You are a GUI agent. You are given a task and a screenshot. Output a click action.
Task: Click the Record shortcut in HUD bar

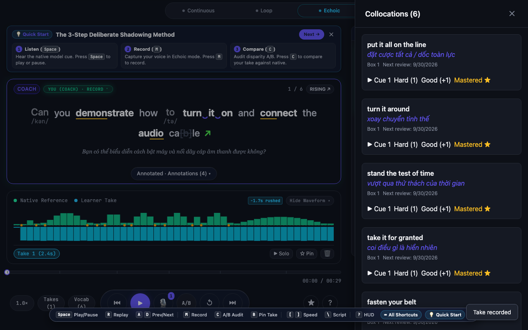coord(195,315)
